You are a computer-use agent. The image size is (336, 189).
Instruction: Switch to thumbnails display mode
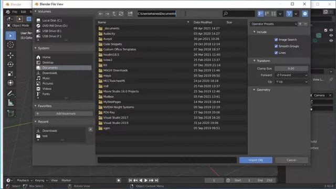coord(274,14)
